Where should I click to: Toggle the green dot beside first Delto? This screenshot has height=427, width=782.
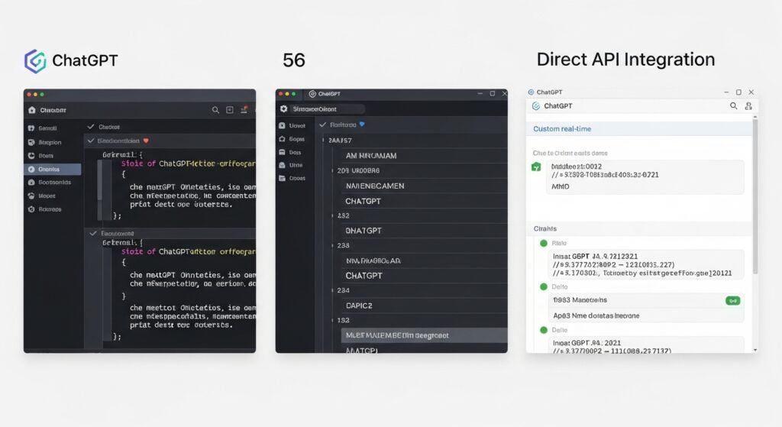point(544,286)
